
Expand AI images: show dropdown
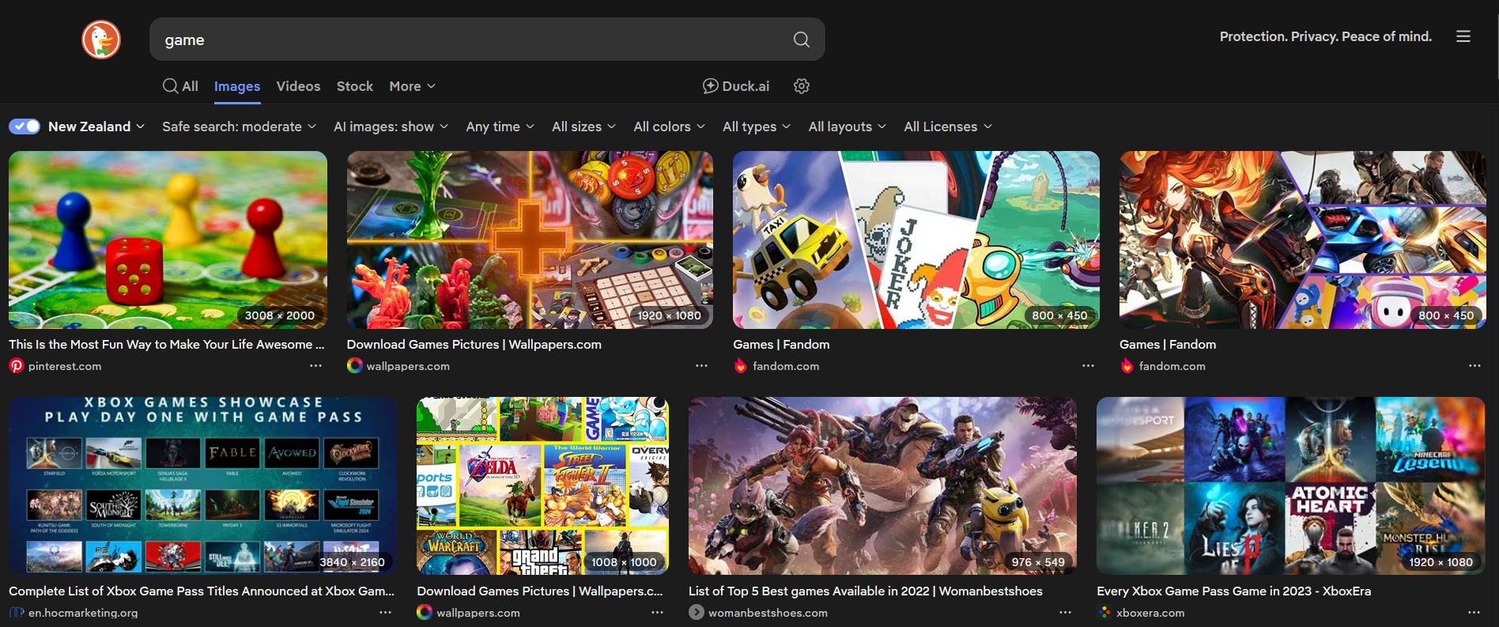pyautogui.click(x=391, y=127)
